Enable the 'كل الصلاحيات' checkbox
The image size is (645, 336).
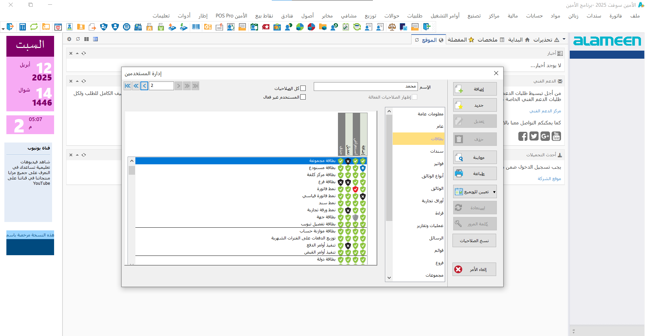(x=303, y=89)
